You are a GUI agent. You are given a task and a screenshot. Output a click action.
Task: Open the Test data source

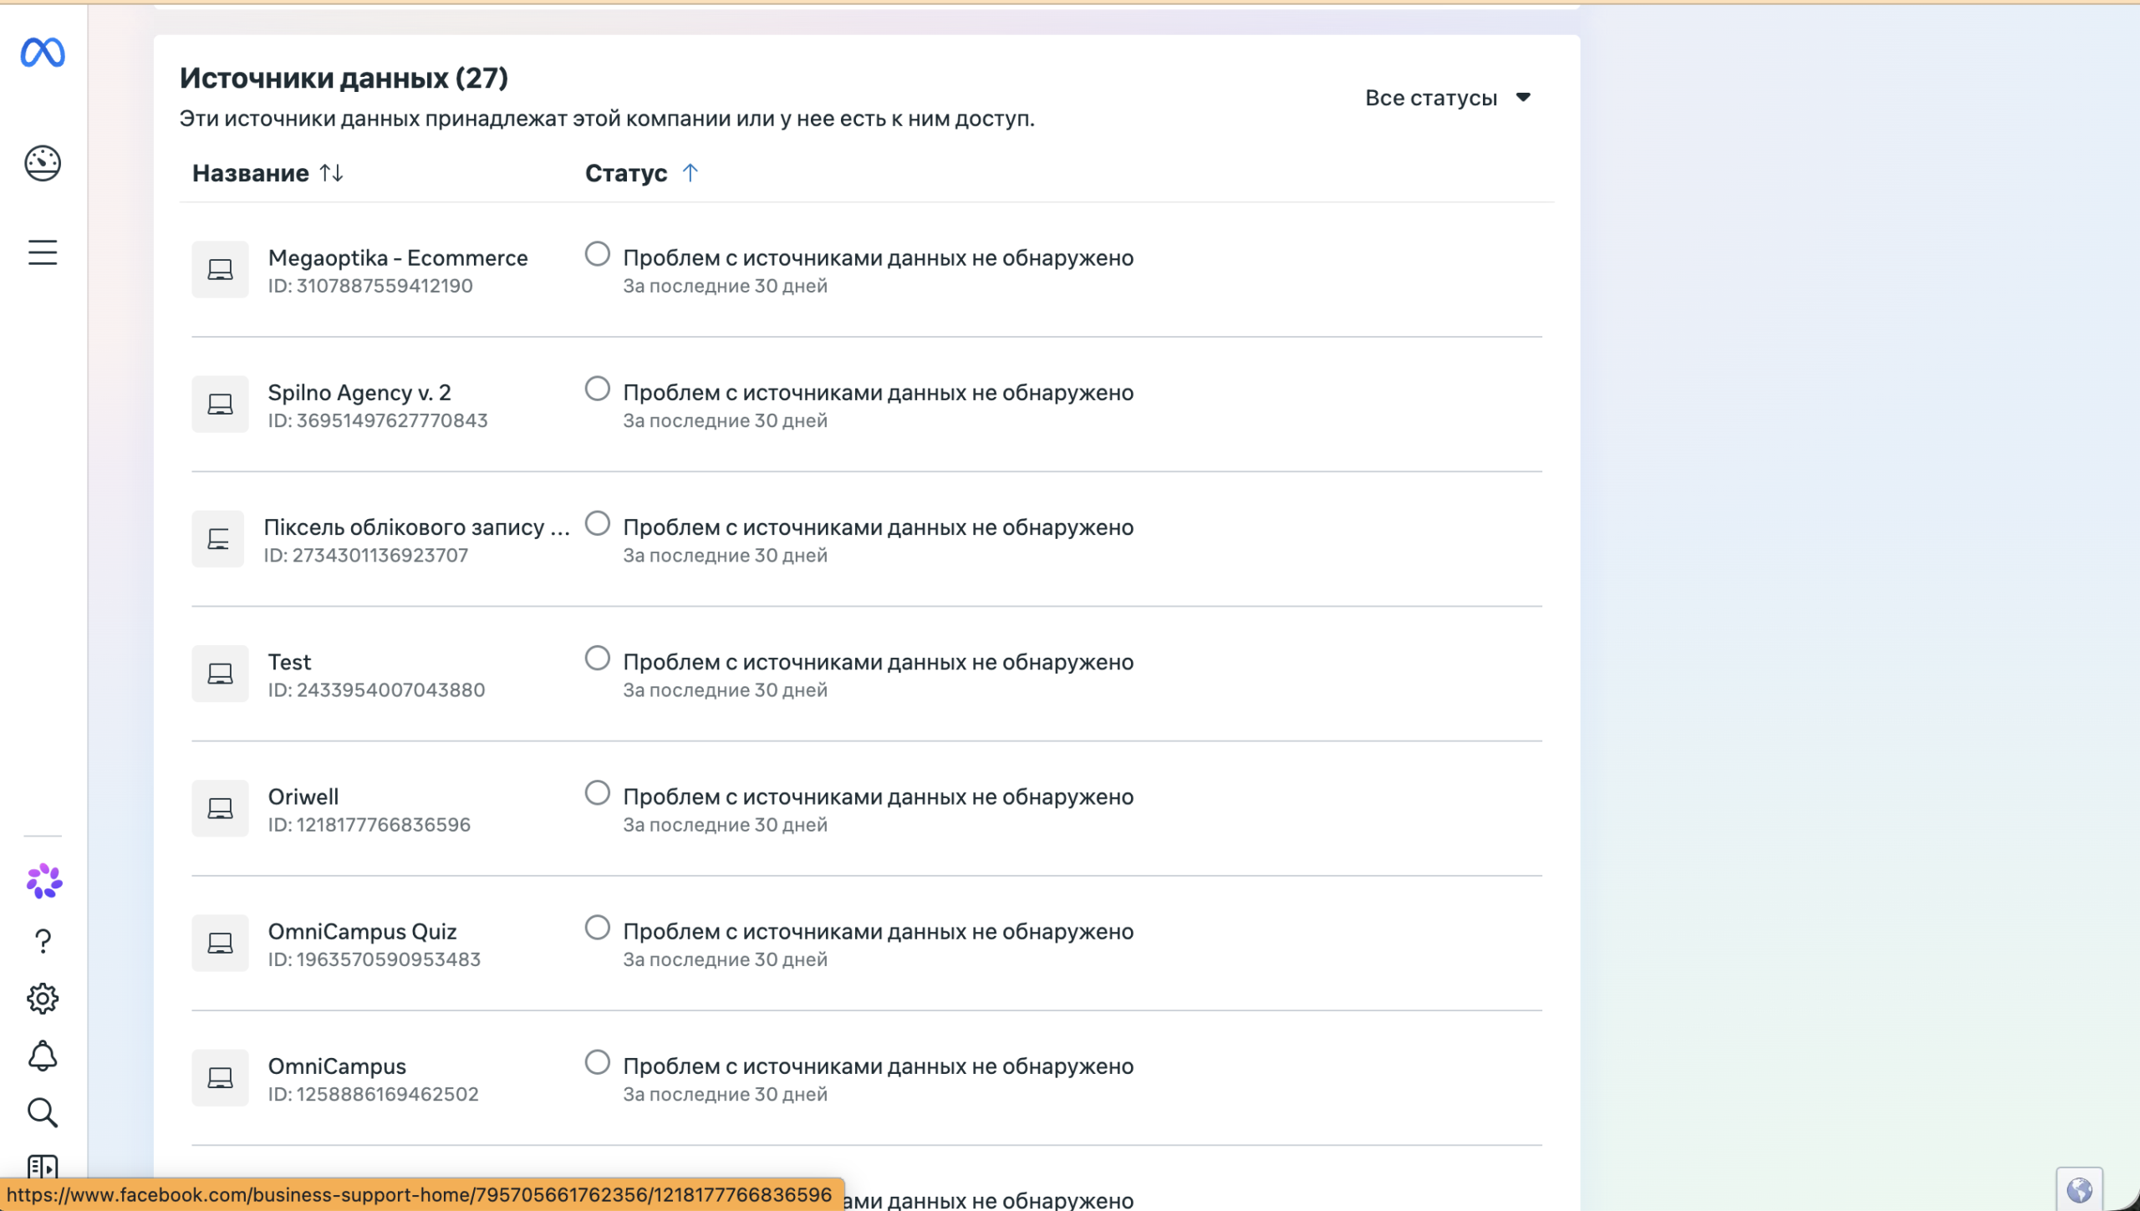tap(289, 662)
